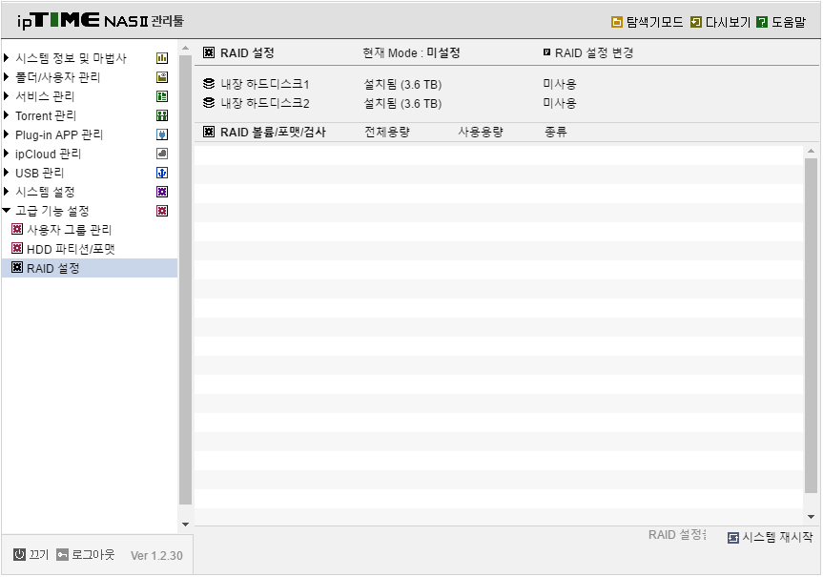The width and height of the screenshot is (823, 577).
Task: Open 사용자 그룹 관리 submenu item
Action: [x=70, y=230]
